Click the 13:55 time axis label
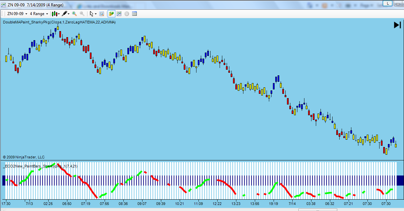The image size is (404, 211). pyautogui.click(x=254, y=204)
